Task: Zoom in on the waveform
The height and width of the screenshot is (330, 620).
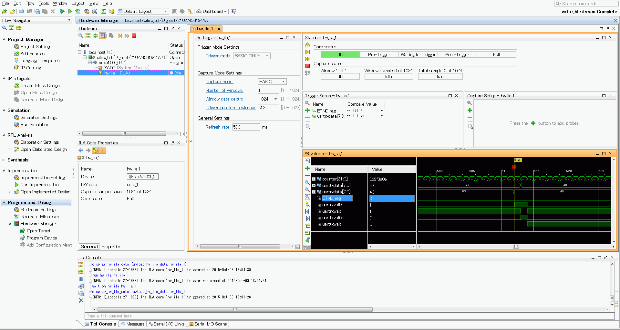Action: [307, 182]
